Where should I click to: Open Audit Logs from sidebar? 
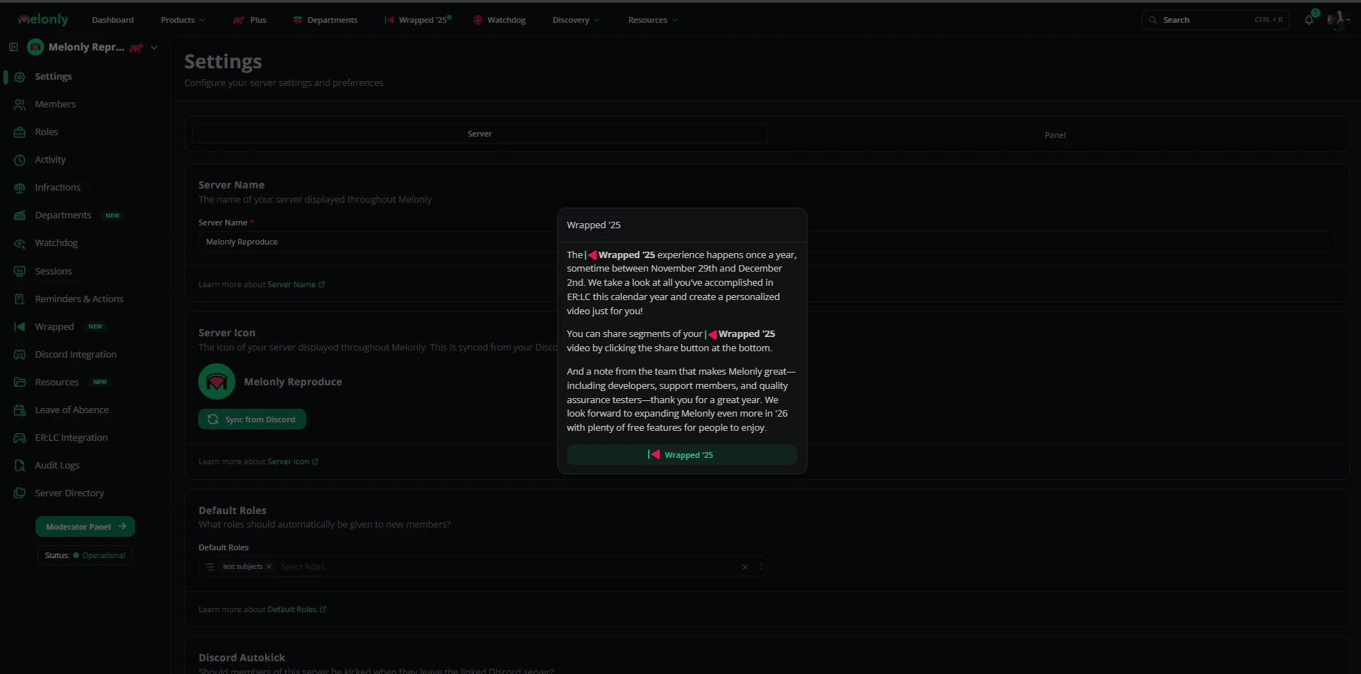tap(57, 465)
